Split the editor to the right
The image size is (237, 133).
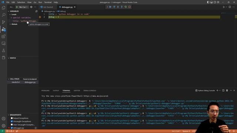click(230, 7)
